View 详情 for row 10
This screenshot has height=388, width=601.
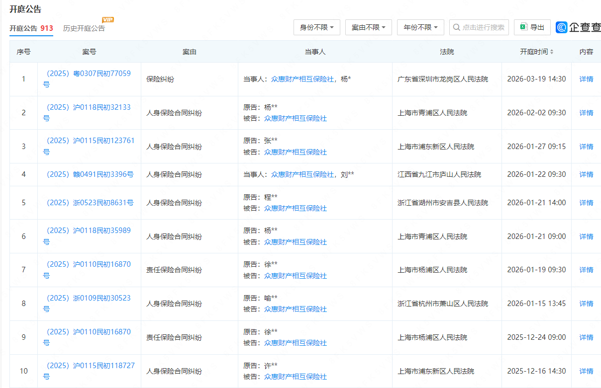[x=586, y=371]
